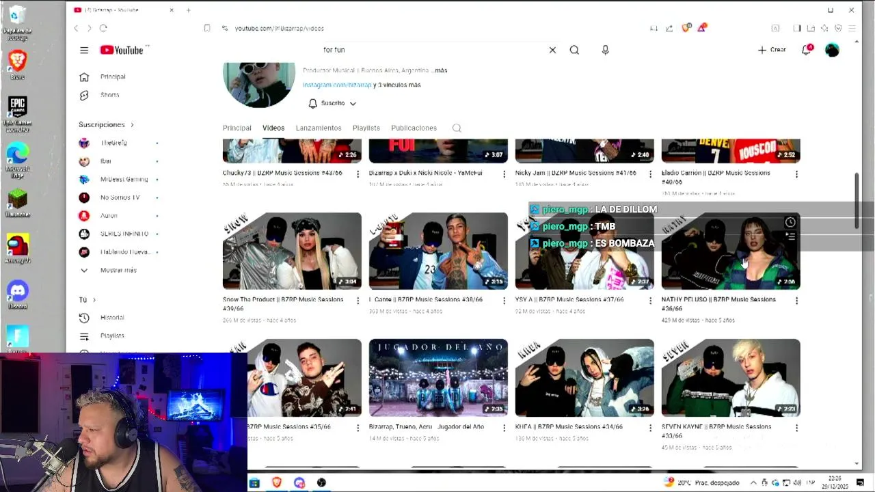Open options for Nicky Jam Music Sessions #41
The width and height of the screenshot is (875, 492).
(650, 174)
